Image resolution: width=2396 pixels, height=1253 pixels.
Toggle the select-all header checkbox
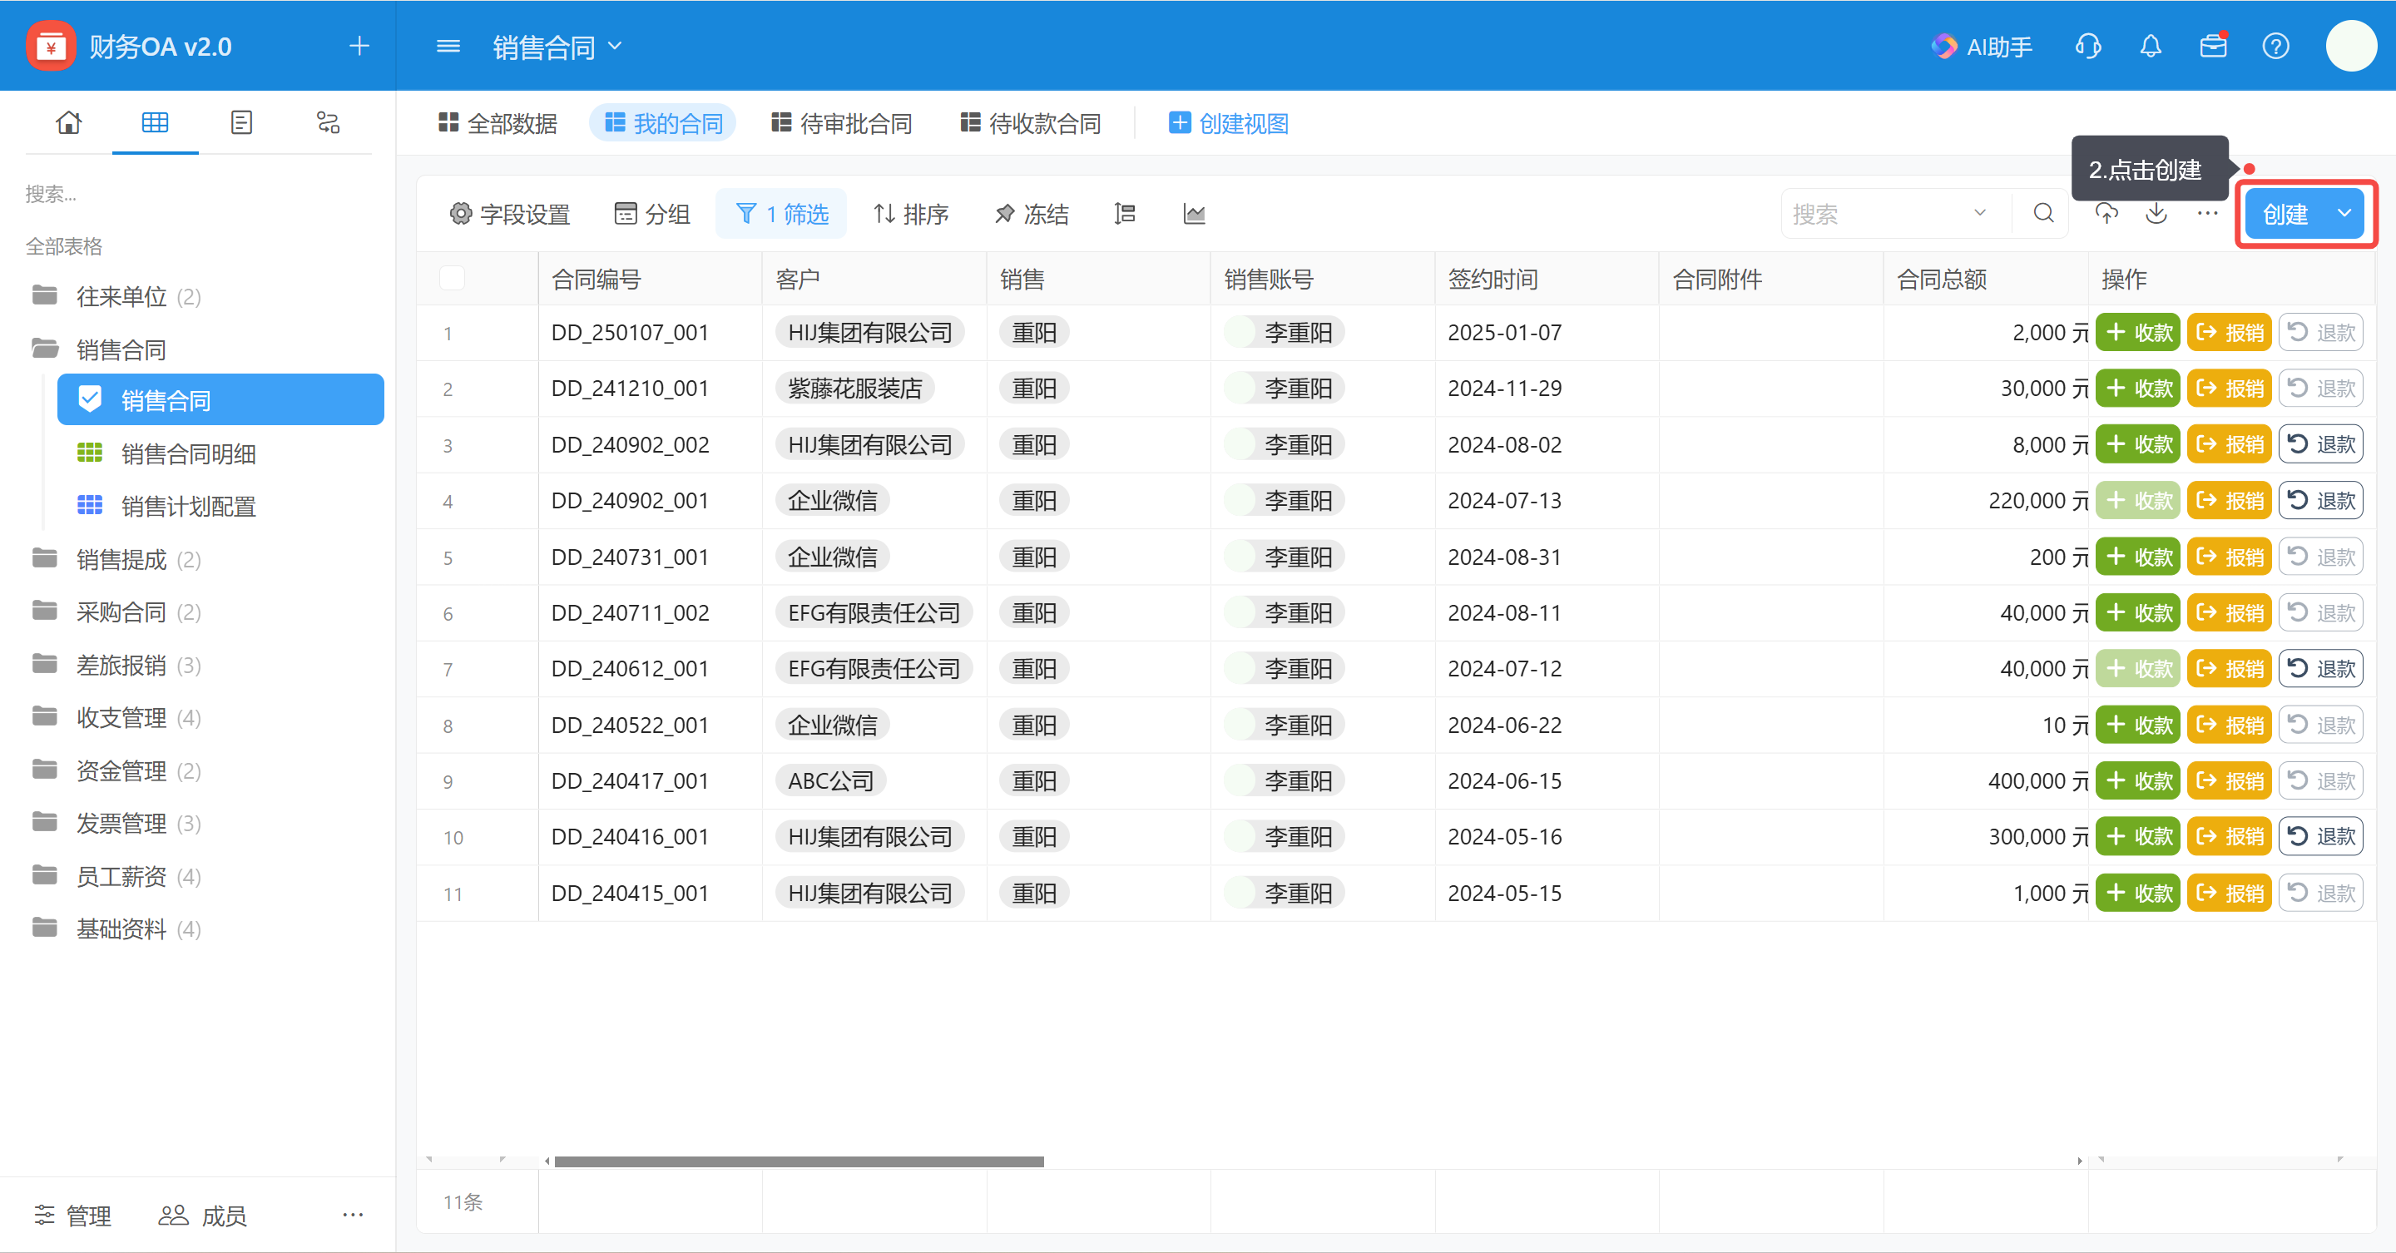(452, 277)
